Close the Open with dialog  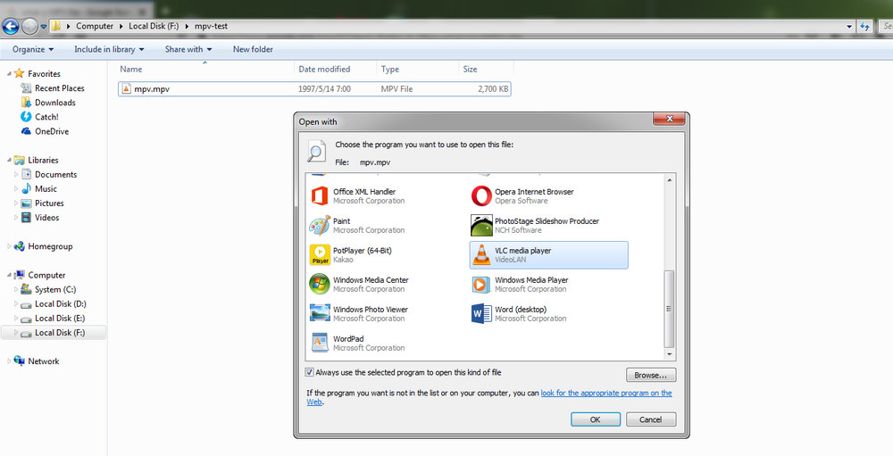click(669, 119)
